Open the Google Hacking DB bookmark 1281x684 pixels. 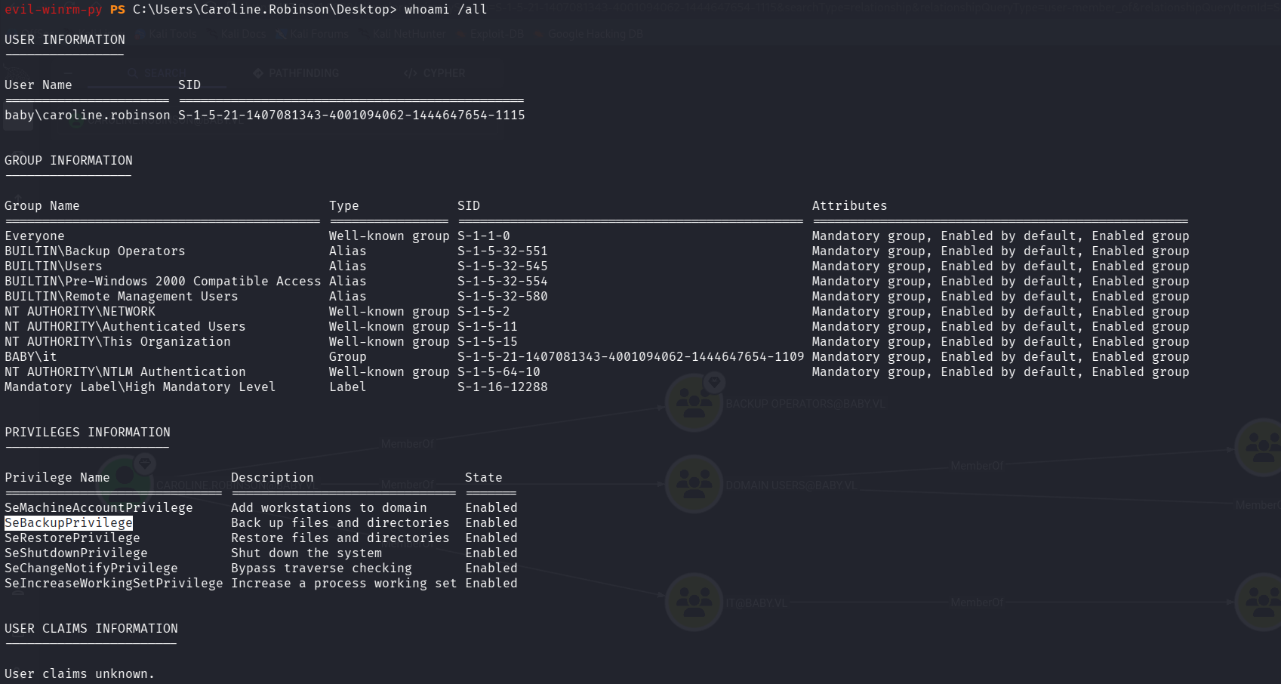pyautogui.click(x=588, y=34)
